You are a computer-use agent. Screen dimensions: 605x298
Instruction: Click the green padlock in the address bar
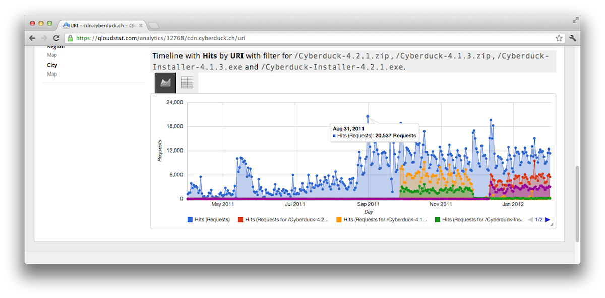point(70,38)
